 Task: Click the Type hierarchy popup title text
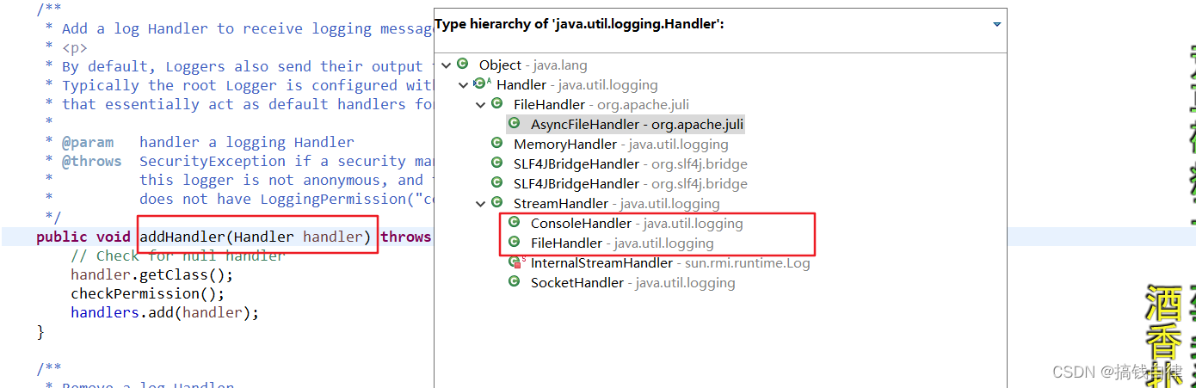tap(579, 24)
